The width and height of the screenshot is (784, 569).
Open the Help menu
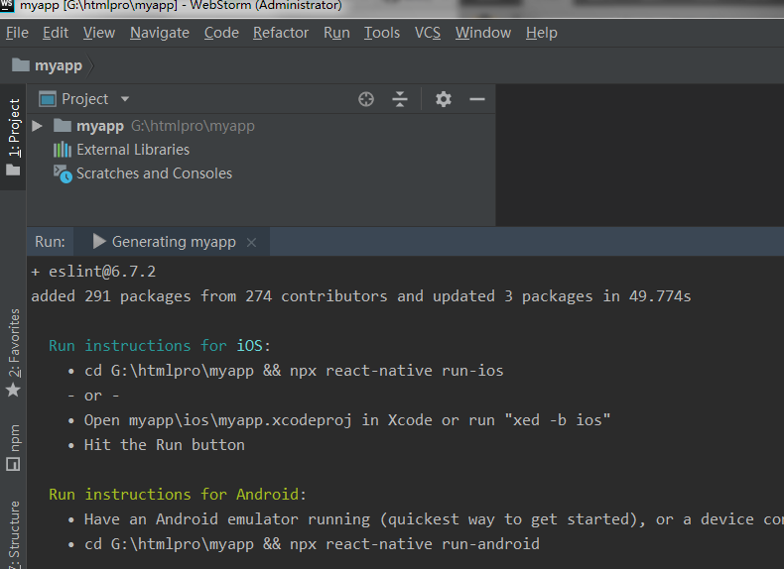click(542, 33)
